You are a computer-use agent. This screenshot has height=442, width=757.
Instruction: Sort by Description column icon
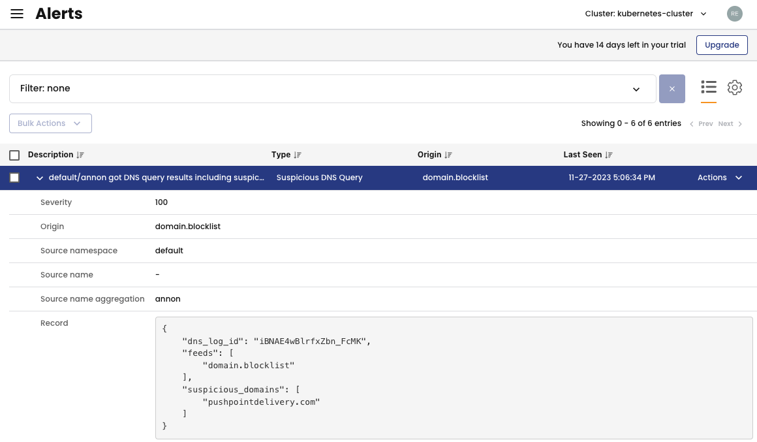(x=80, y=155)
